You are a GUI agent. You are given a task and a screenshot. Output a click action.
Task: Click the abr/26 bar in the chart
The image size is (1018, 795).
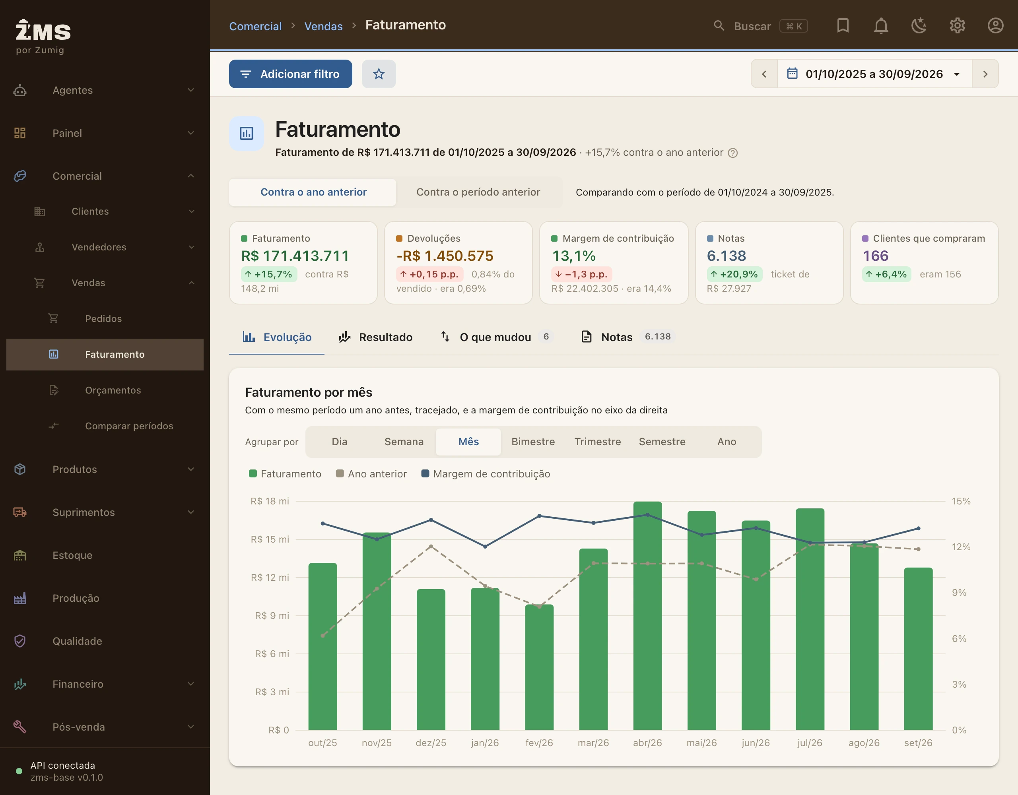click(647, 615)
